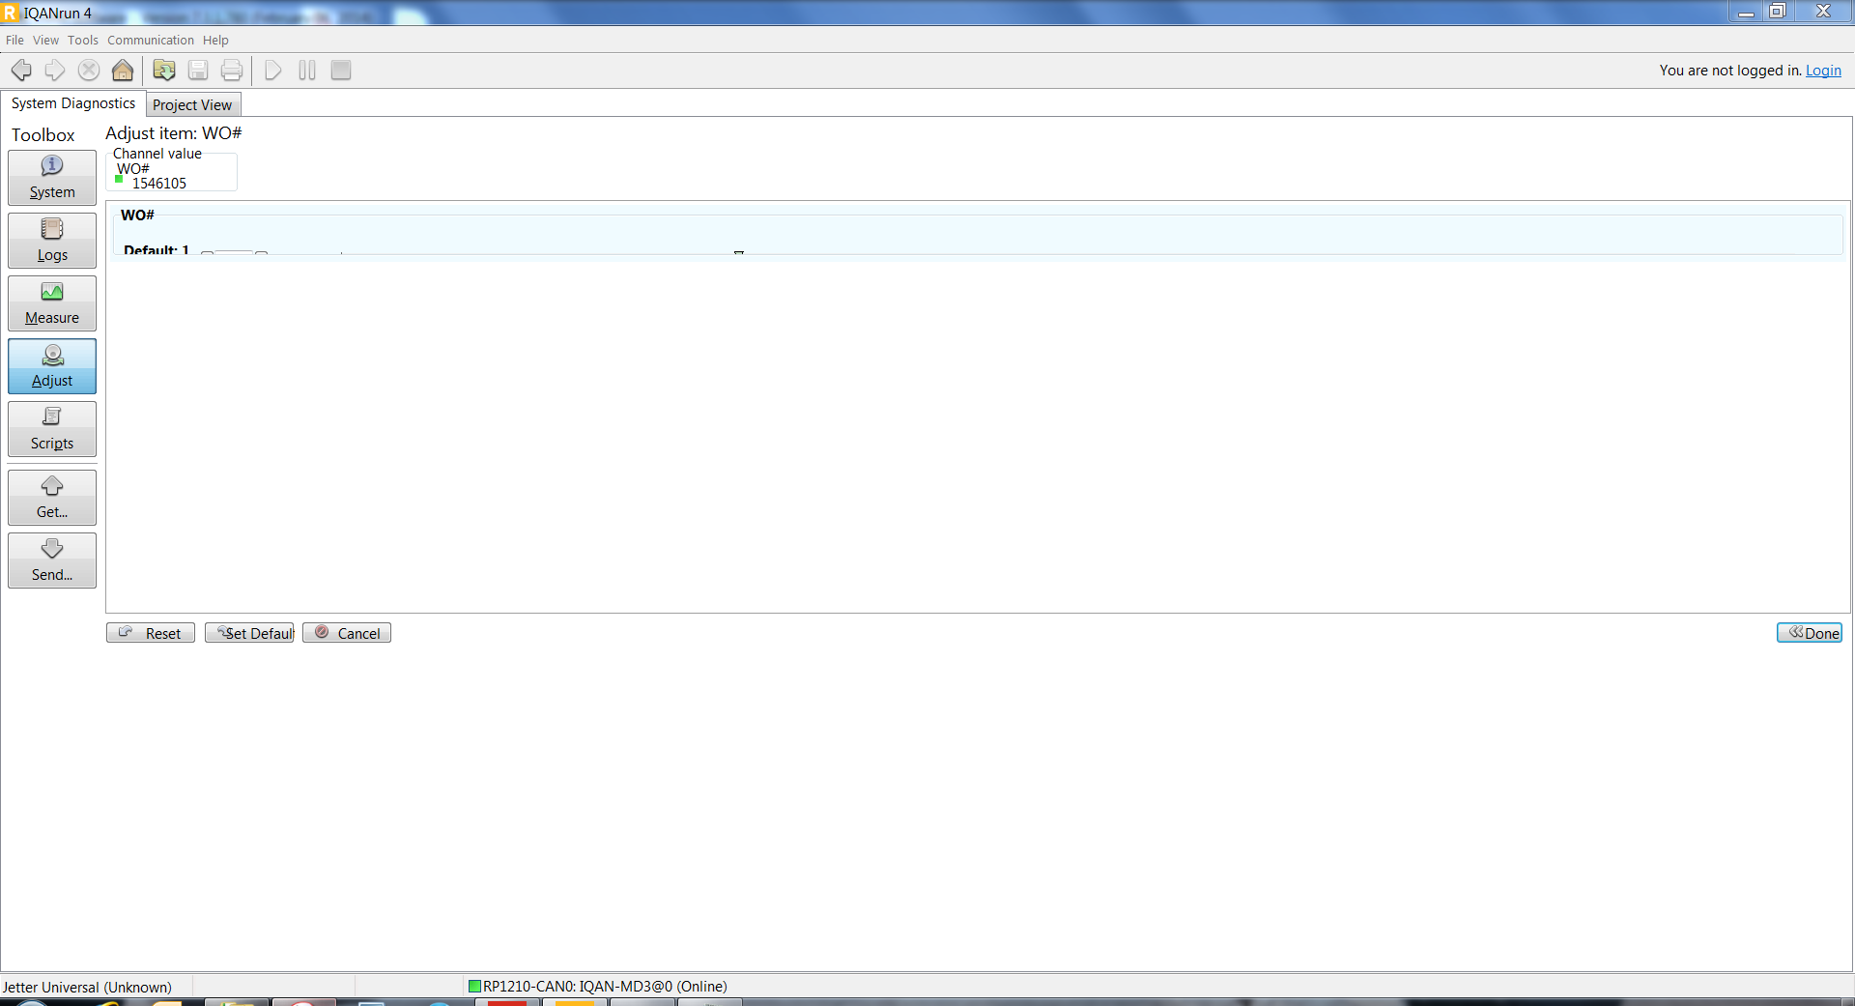Click the green connection status indicator
Screen dimensions: 1855x1006
[x=474, y=987]
